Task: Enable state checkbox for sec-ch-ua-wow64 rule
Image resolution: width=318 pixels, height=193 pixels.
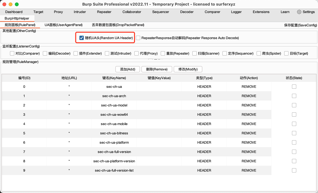Action: [x=294, y=114]
